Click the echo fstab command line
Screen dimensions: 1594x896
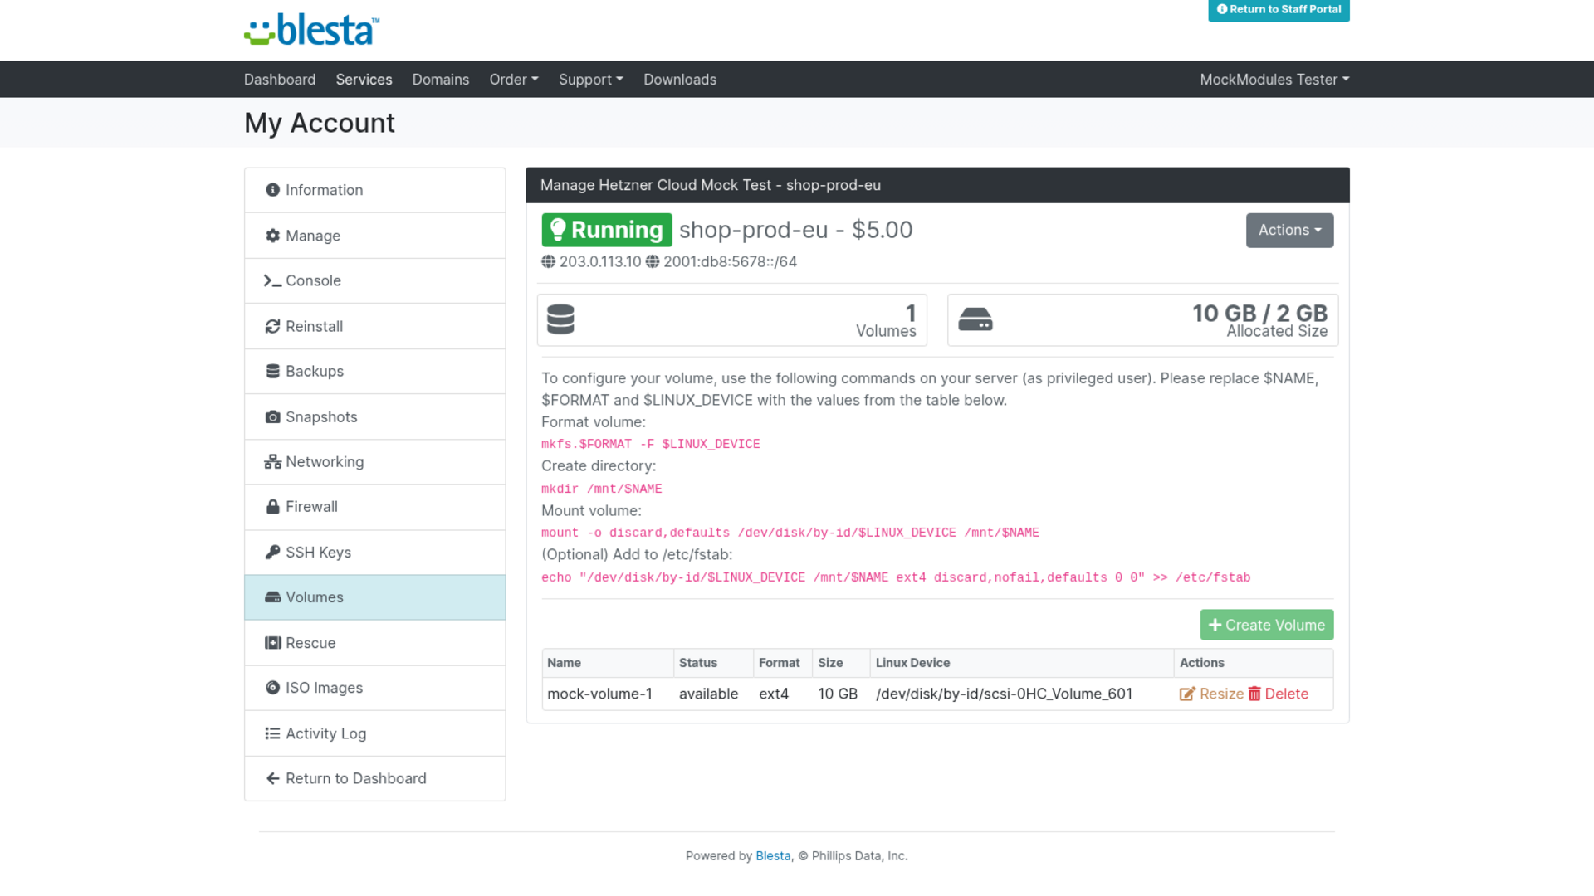pyautogui.click(x=896, y=578)
